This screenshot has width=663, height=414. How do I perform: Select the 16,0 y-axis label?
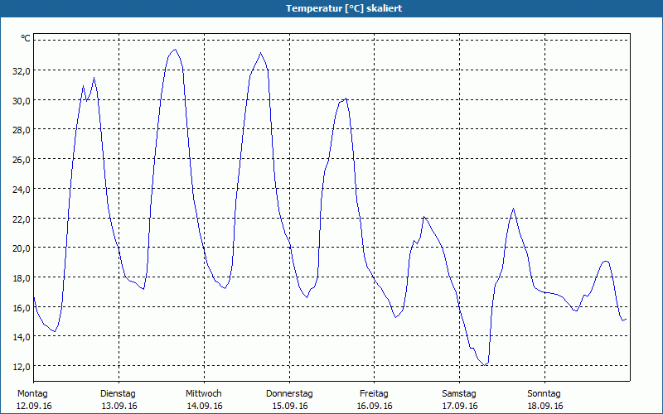(20, 307)
